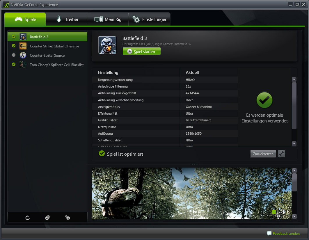Select the third screenshot indicator square
309x240 pixels.
pos(285,212)
